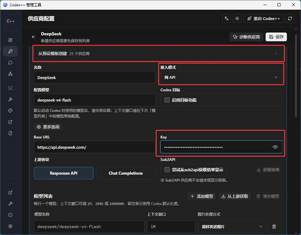301x235 pixels.
Task: Select the key provider icon in sidebar
Action: pos(11,51)
